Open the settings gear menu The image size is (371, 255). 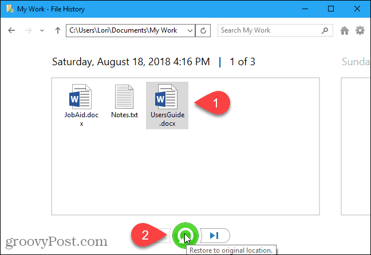tap(360, 30)
